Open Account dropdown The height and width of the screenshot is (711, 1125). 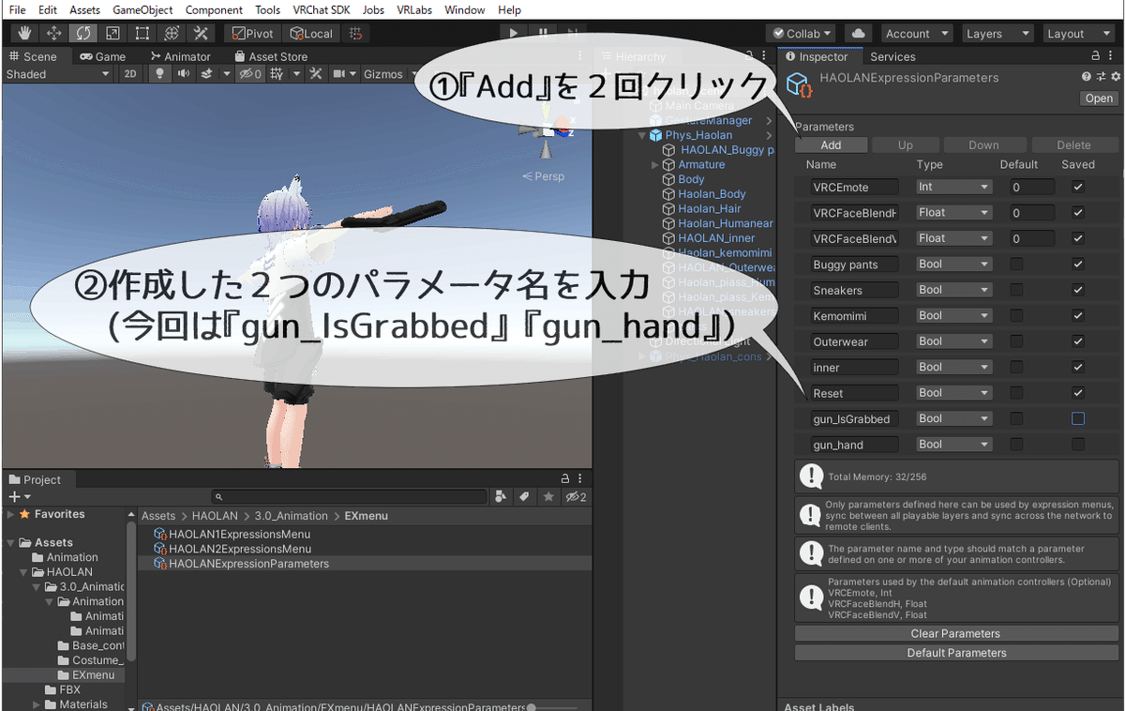pos(917,33)
